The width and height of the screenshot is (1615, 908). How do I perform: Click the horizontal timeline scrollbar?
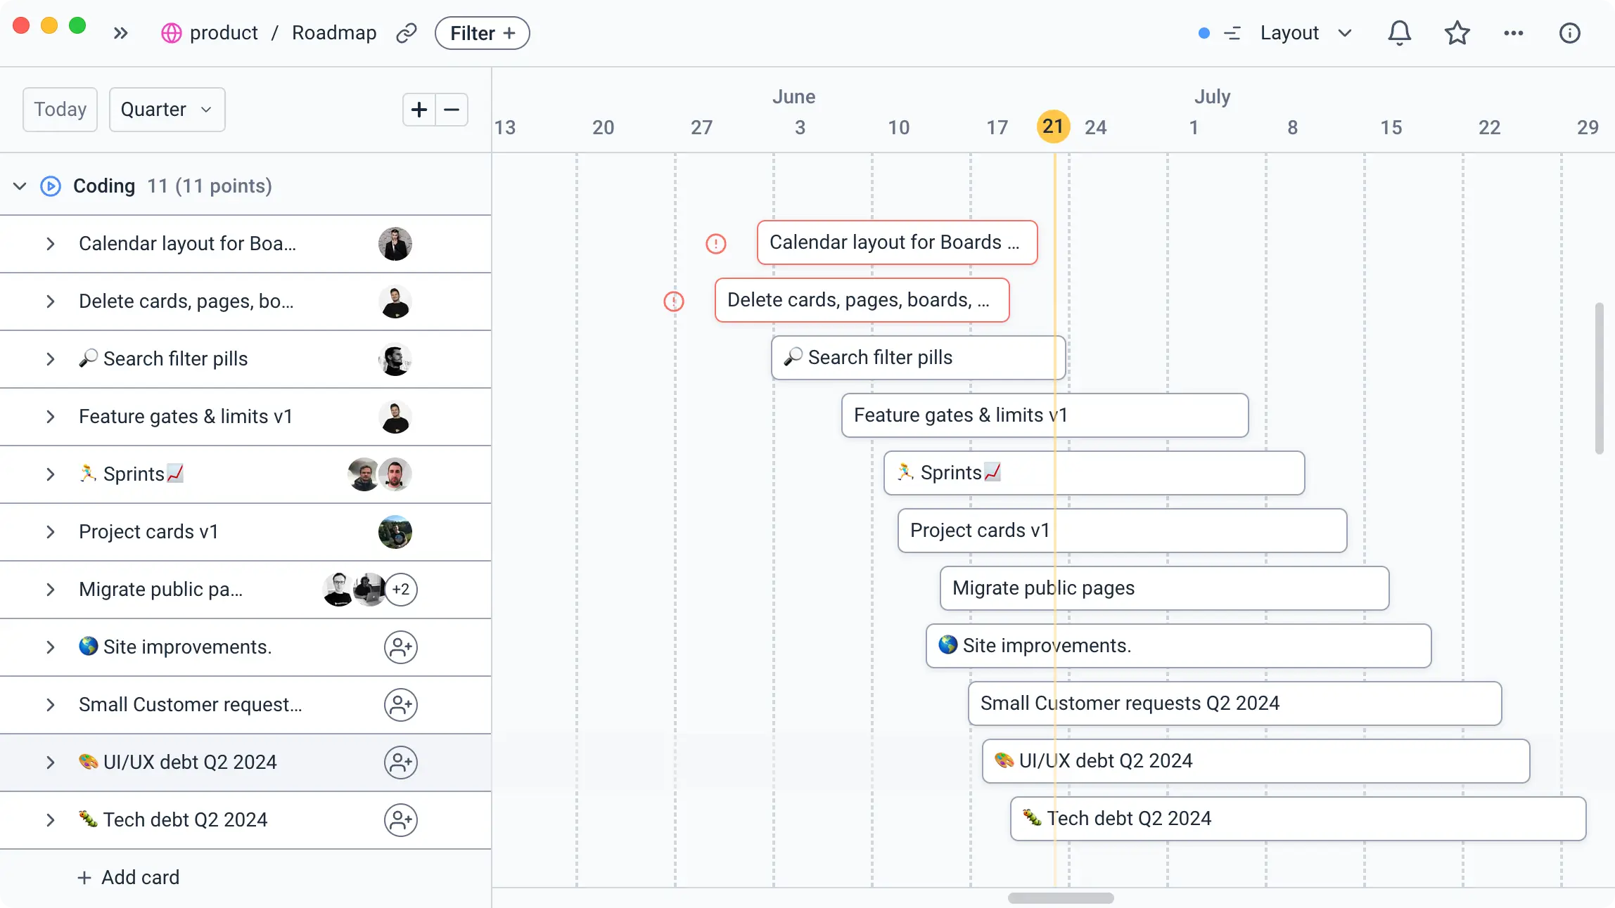pyautogui.click(x=1060, y=898)
